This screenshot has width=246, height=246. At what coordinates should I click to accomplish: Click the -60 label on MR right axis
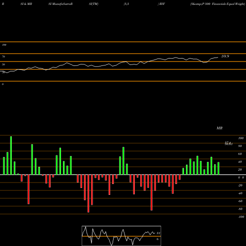pyautogui.click(x=240, y=201)
